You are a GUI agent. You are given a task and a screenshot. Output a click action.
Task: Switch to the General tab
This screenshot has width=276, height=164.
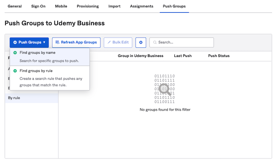(15, 6)
